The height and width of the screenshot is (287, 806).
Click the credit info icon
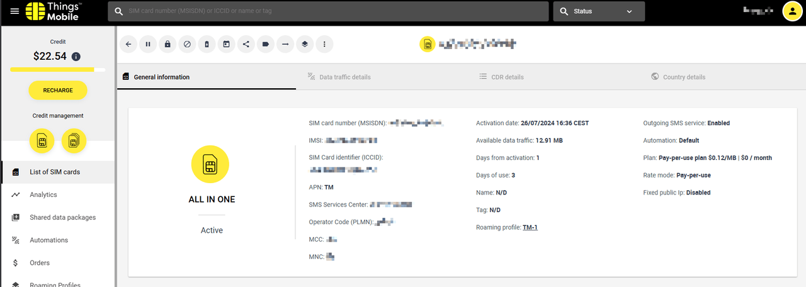coord(76,57)
